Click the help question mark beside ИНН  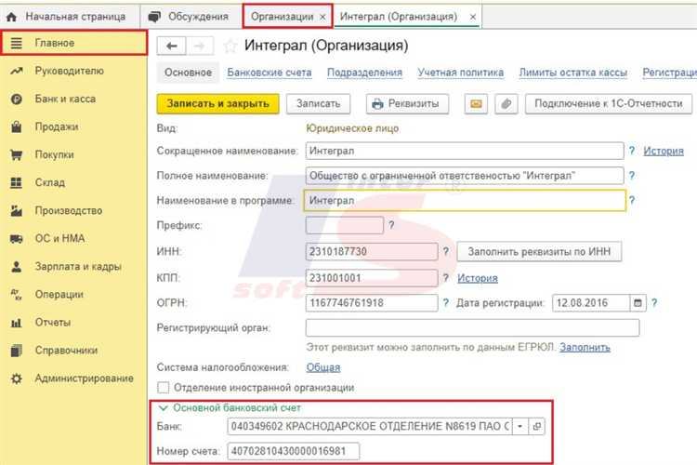click(446, 251)
